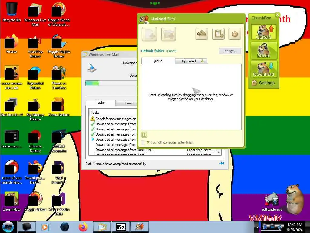
Task: Click the Tasks column header in the list
Action: click(113, 112)
